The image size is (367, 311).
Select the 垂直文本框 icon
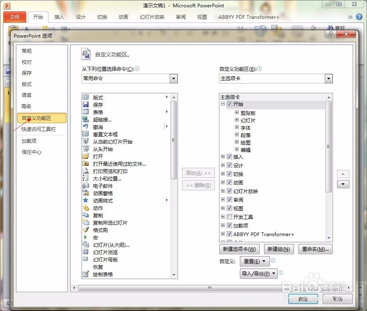click(x=86, y=134)
